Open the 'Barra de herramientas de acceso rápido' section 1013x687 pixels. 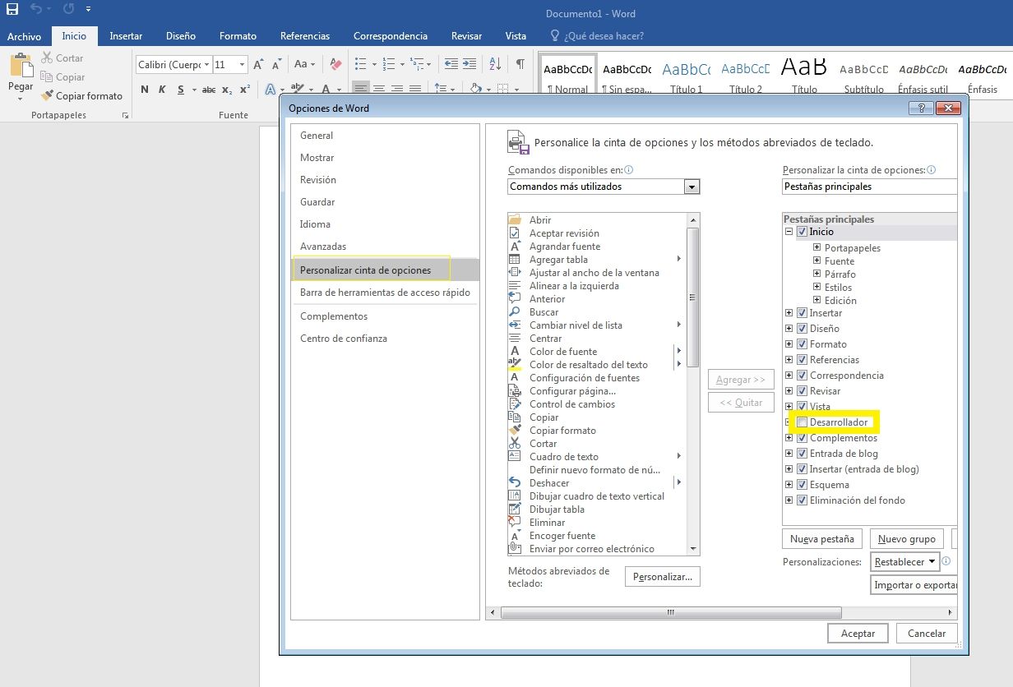385,292
